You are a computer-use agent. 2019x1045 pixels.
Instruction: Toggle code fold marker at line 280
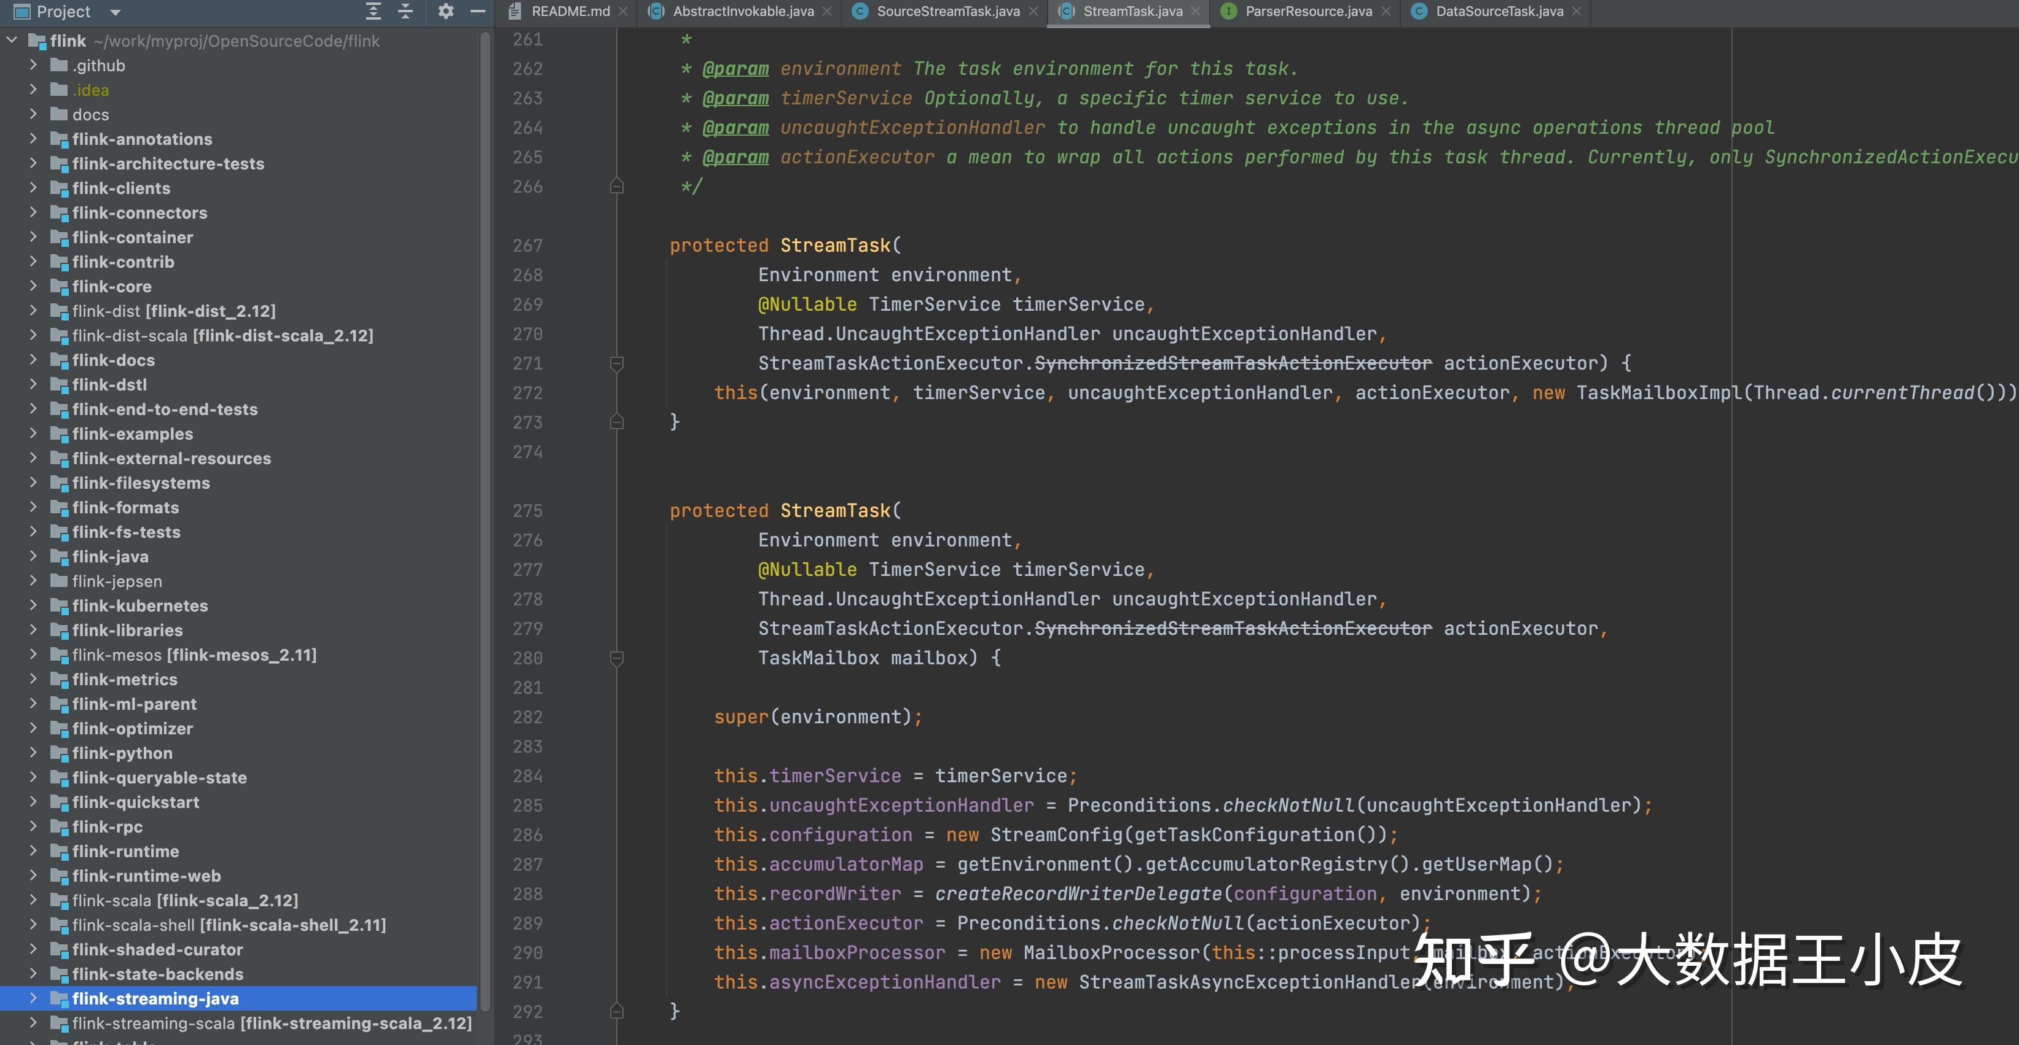[617, 659]
